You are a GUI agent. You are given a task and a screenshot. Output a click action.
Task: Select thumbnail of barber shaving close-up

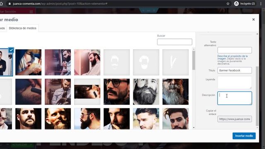tap(29, 62)
